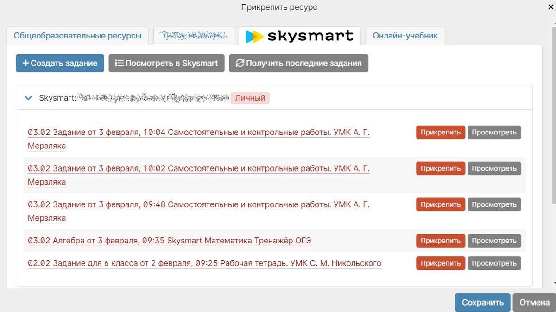Open link 03.02 Алгебра Skysmart Математика Тренажёр ОГЭ

point(170,241)
